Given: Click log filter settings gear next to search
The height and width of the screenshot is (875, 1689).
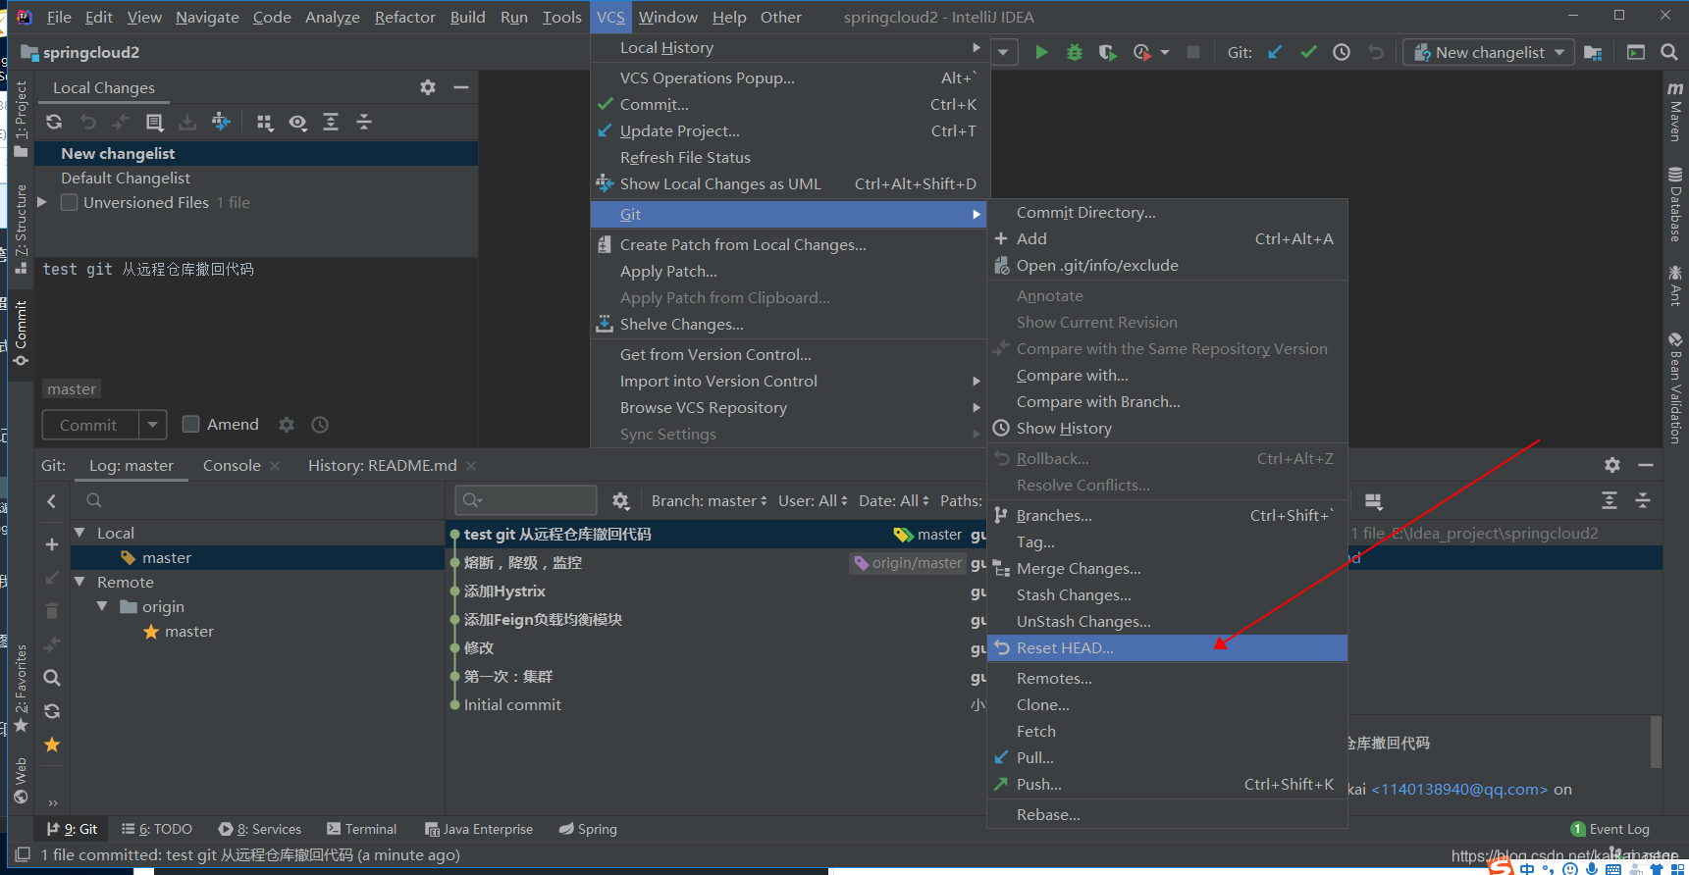Looking at the screenshot, I should coord(620,501).
